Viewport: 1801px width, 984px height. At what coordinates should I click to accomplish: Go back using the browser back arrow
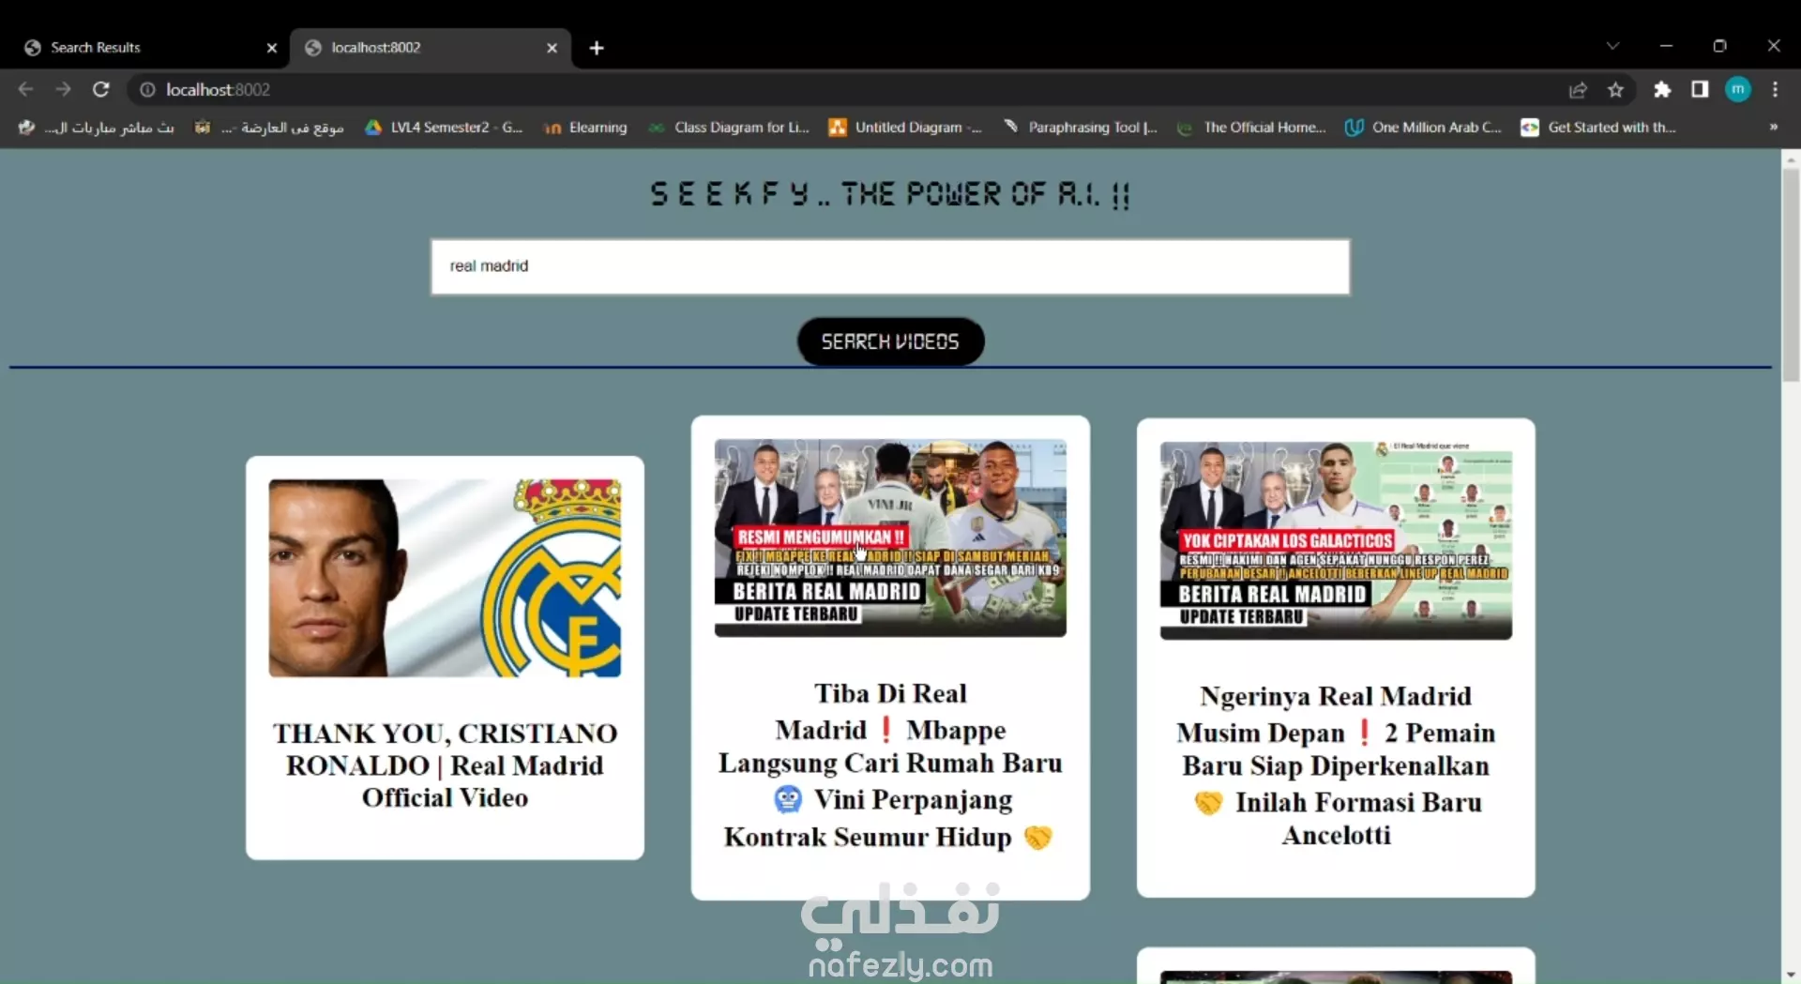coord(26,89)
